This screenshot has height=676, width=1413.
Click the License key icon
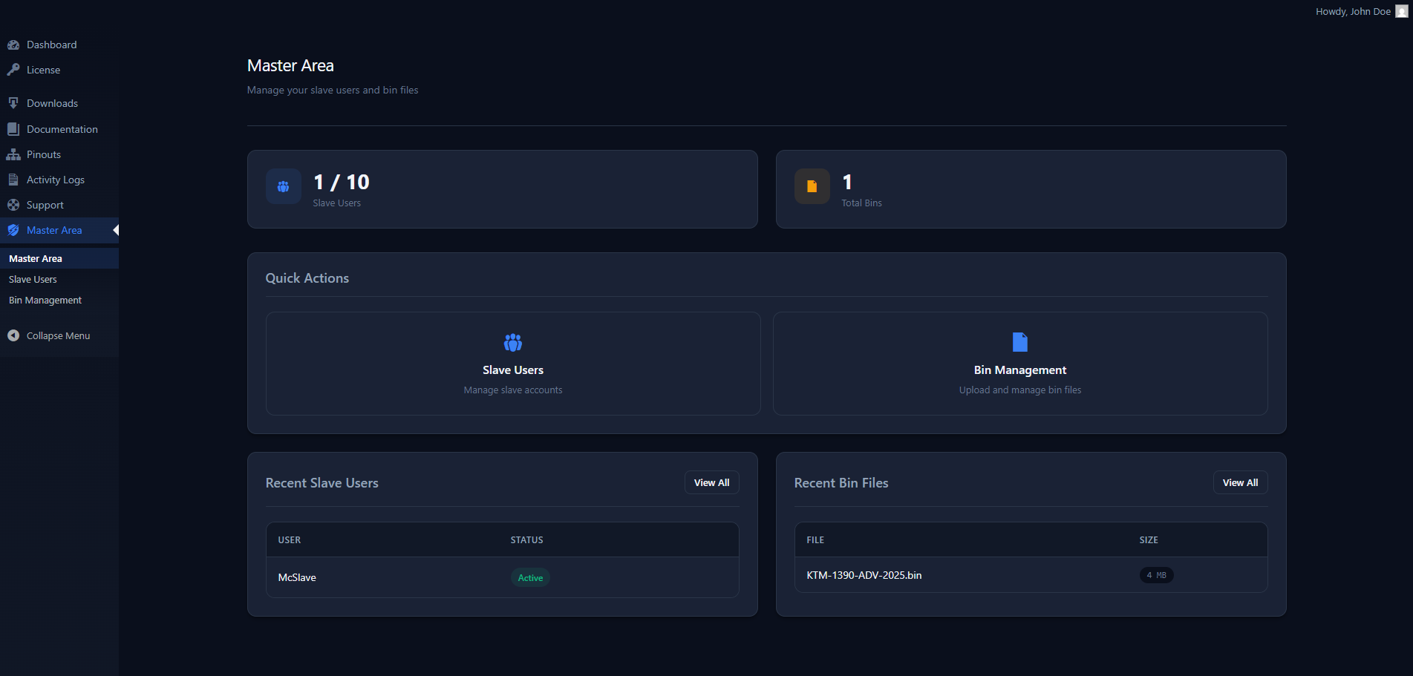coord(13,70)
